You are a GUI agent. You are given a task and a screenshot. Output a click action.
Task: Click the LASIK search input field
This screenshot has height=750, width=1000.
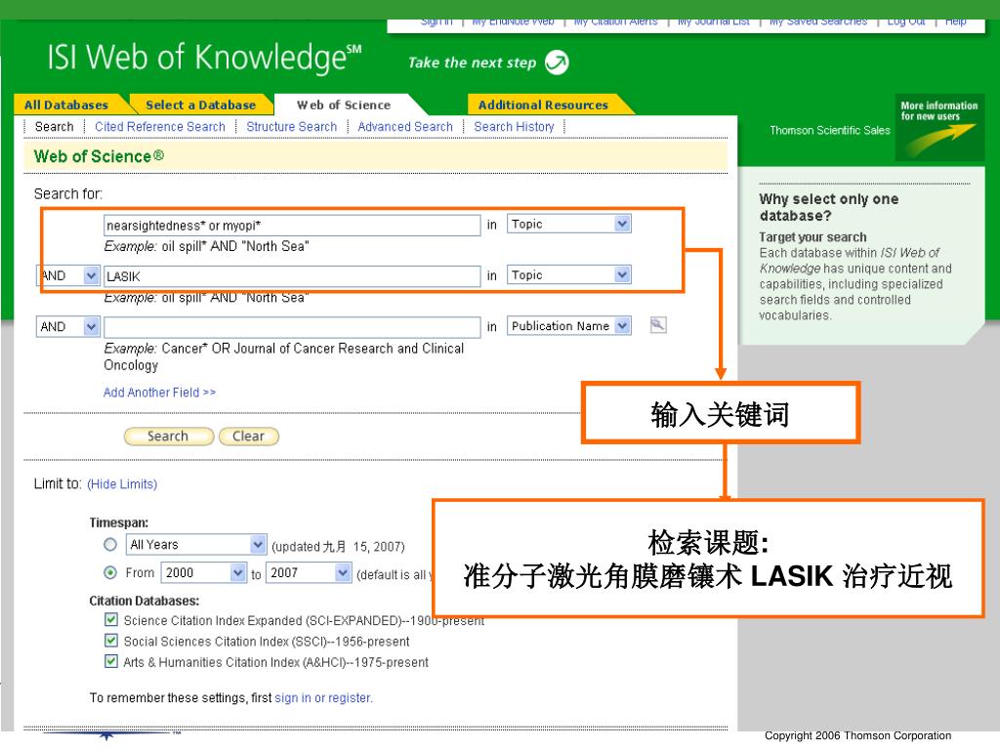(292, 276)
